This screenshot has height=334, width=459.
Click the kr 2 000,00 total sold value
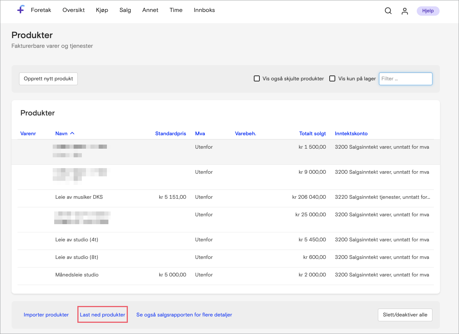coord(312,275)
